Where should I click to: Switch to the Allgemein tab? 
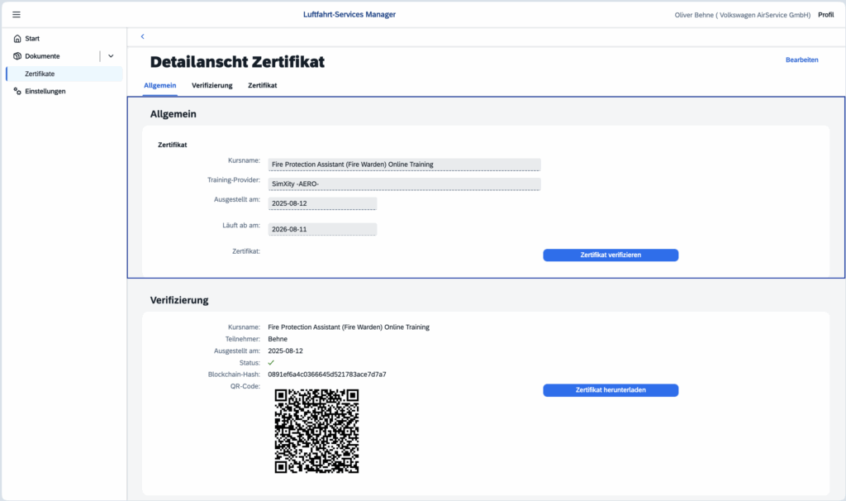pos(159,85)
